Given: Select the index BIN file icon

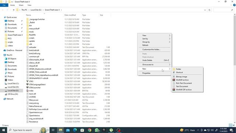Looking at the screenshot, I should click(x=27, y=91).
